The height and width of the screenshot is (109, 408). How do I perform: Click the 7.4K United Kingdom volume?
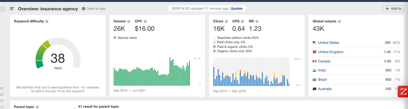point(387,52)
